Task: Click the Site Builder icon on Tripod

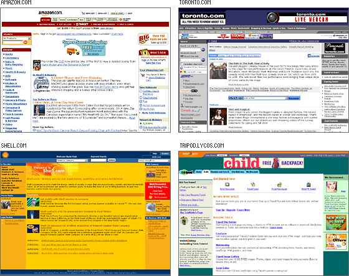Action: pos(227,184)
